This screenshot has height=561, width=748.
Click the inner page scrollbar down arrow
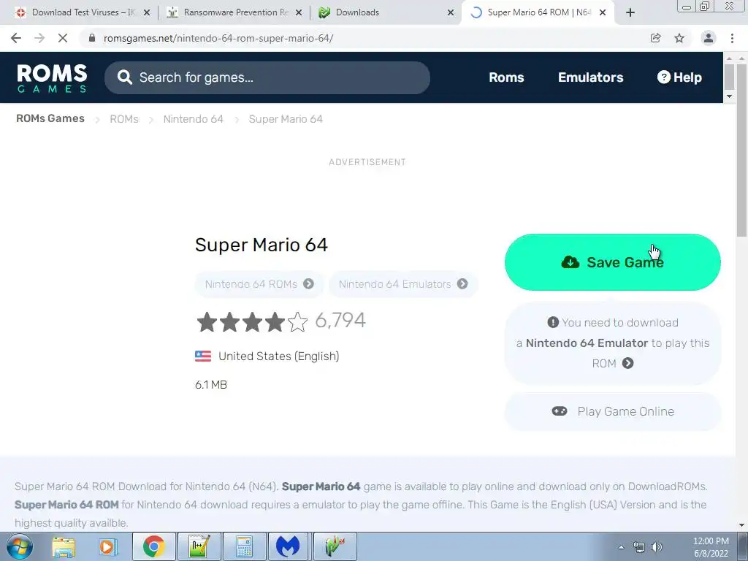point(729,96)
